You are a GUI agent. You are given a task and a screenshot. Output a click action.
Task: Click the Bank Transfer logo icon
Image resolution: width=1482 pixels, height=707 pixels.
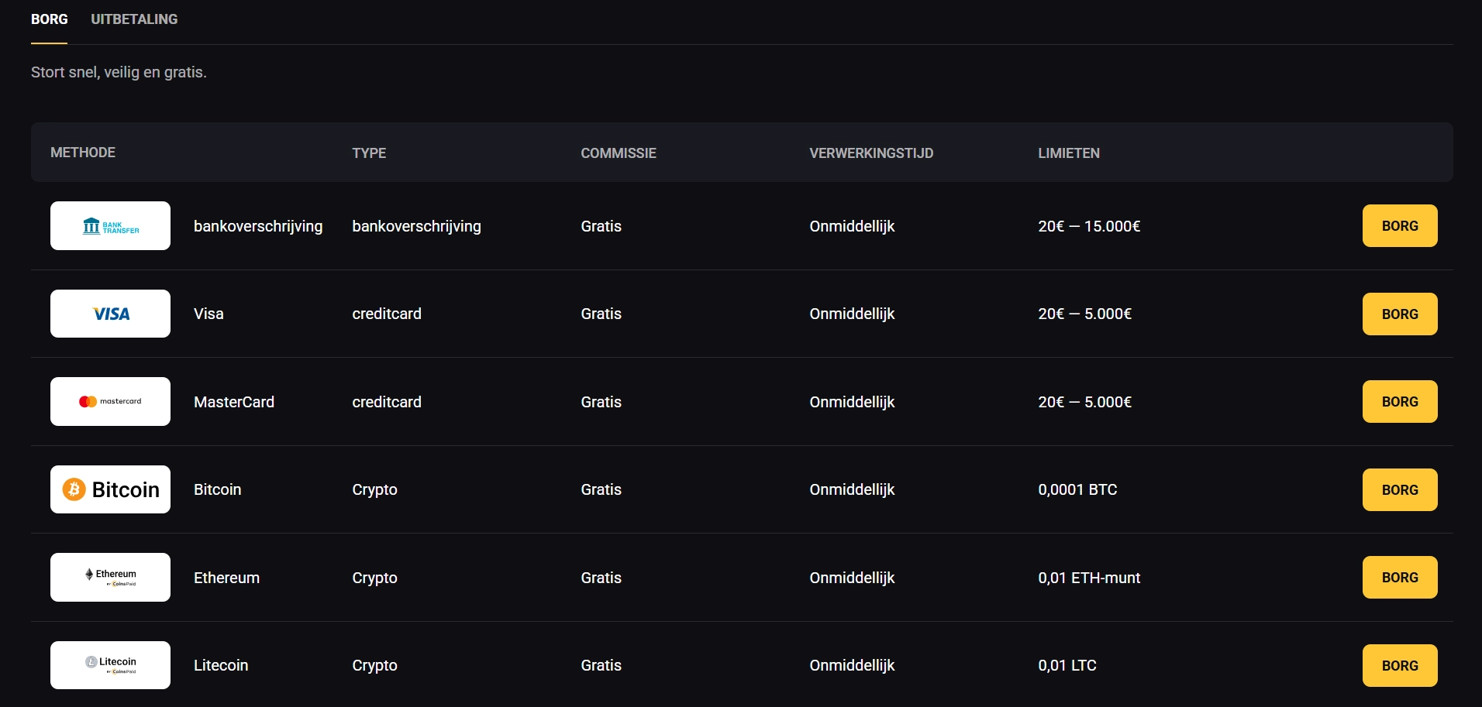pos(110,226)
